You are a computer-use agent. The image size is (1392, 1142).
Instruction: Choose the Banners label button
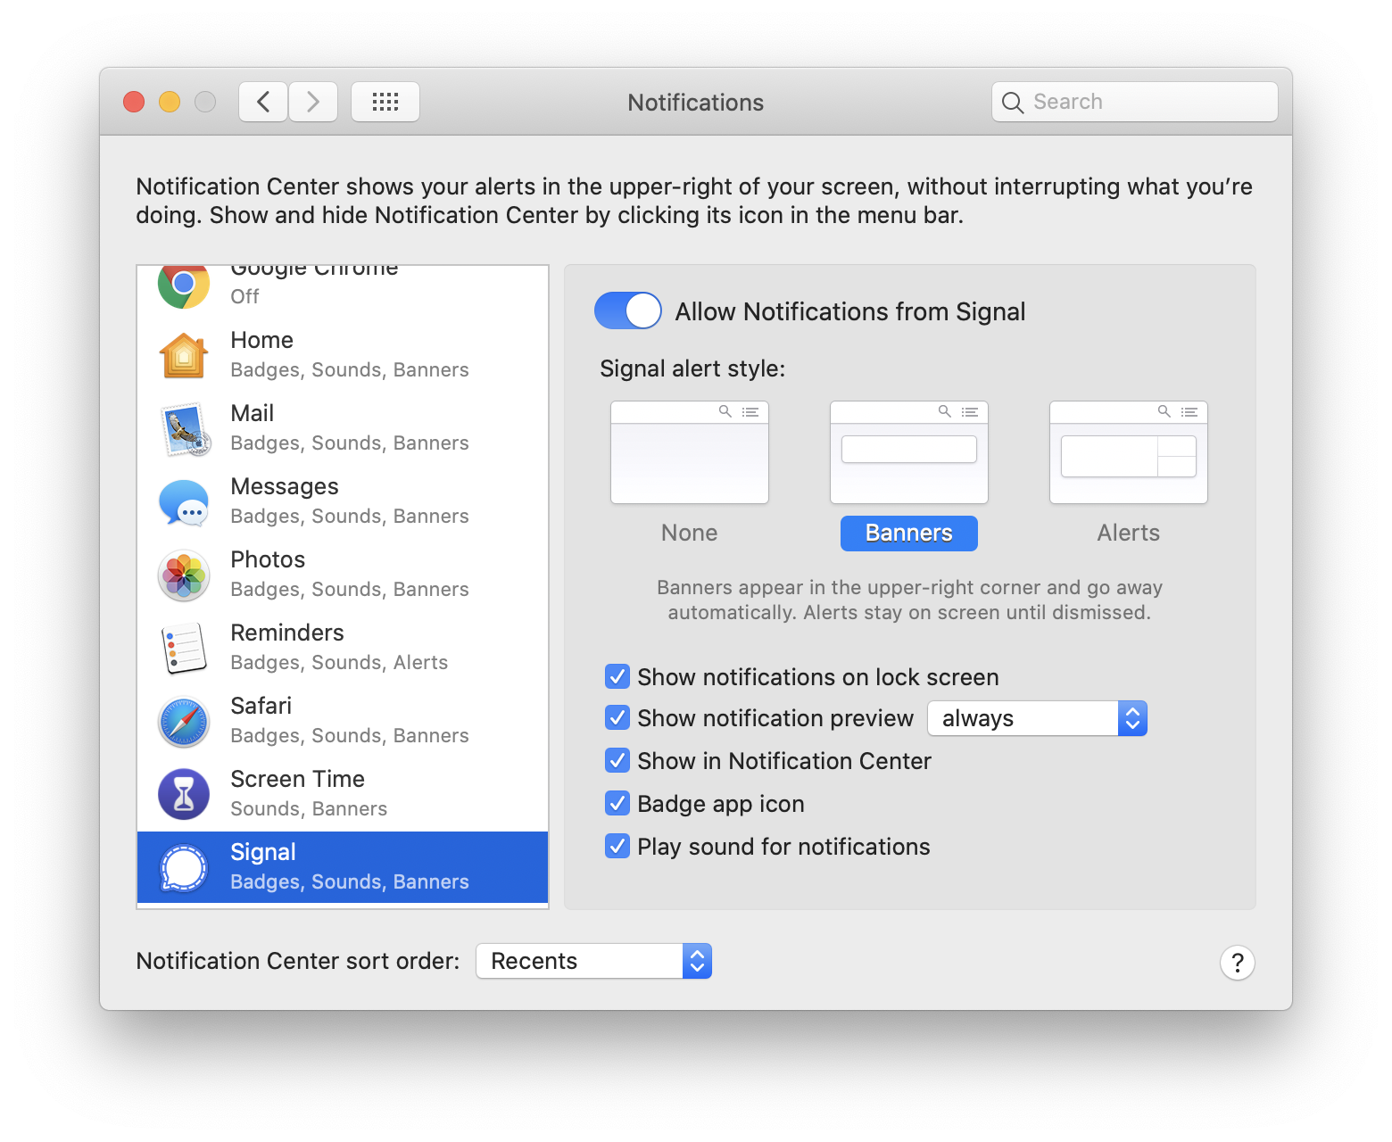pos(909,533)
